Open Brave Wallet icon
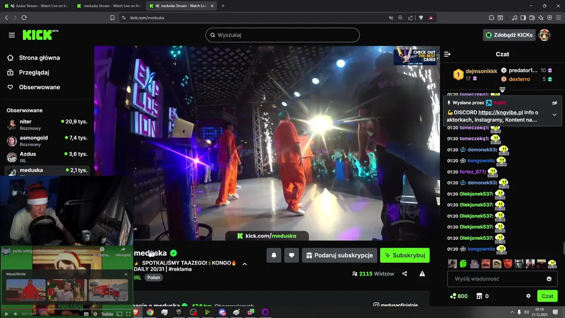This screenshot has height=318, width=565. 532,18
